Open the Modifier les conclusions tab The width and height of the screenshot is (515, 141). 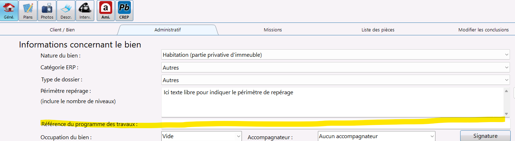[483, 30]
